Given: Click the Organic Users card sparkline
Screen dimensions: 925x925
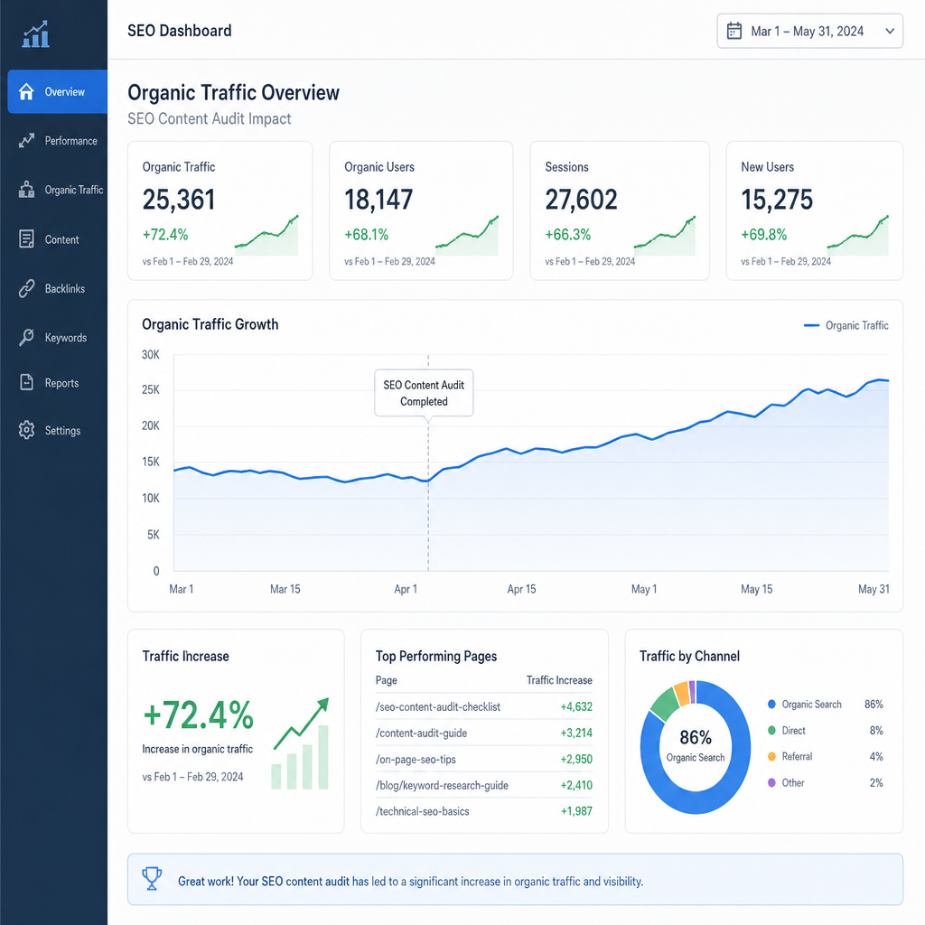Looking at the screenshot, I should pos(467,236).
